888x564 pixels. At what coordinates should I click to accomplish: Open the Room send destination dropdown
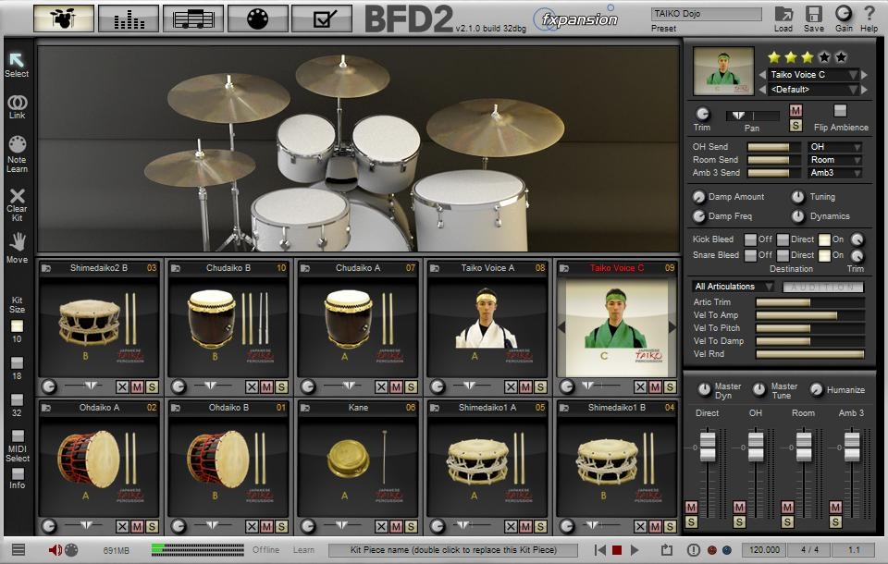(835, 160)
